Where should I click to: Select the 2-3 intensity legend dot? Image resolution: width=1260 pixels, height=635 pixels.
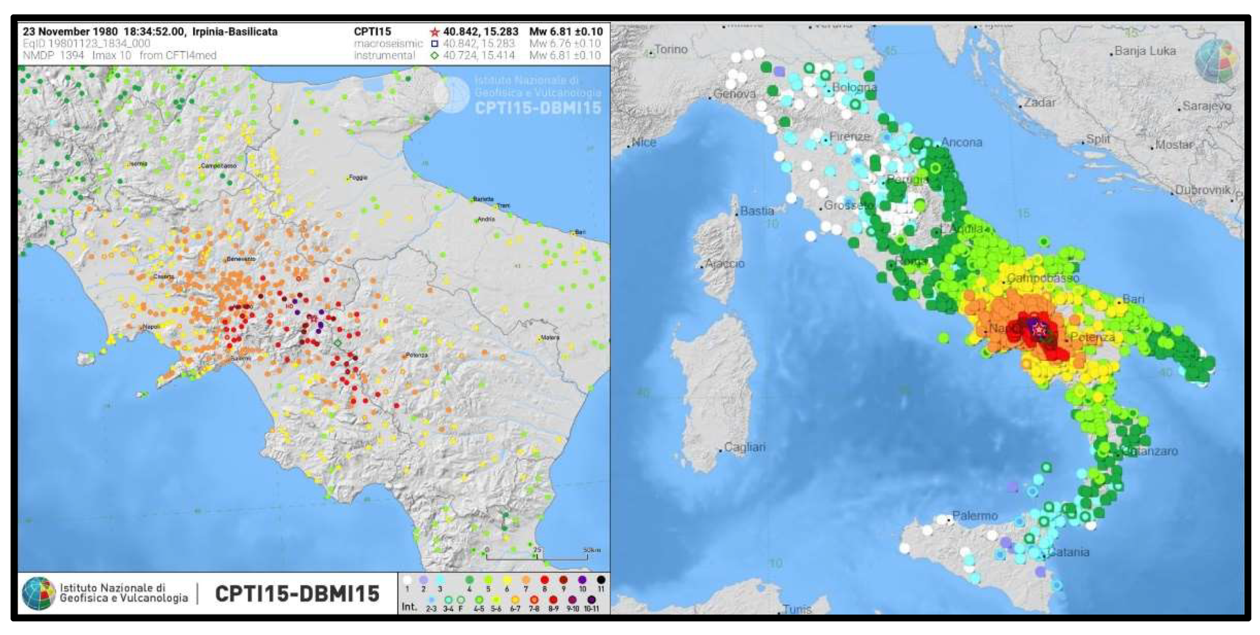[x=432, y=600]
